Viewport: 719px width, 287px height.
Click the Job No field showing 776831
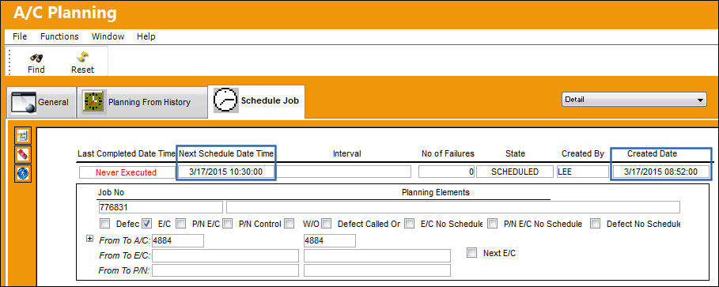tap(161, 207)
